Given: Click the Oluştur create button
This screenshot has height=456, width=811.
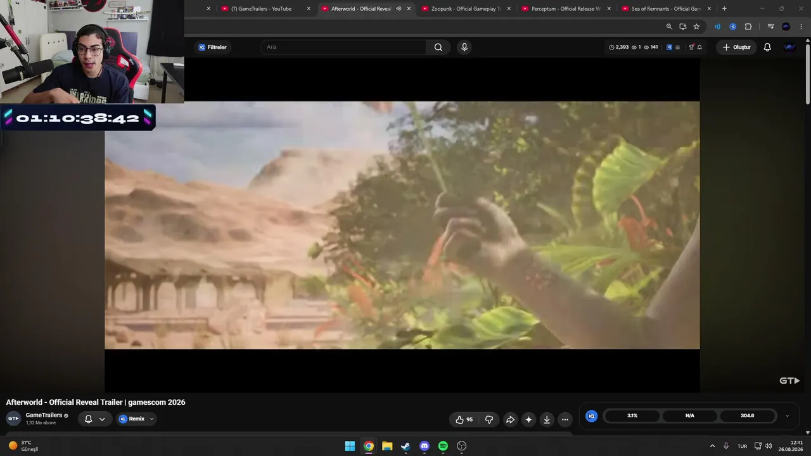Looking at the screenshot, I should coord(736,47).
